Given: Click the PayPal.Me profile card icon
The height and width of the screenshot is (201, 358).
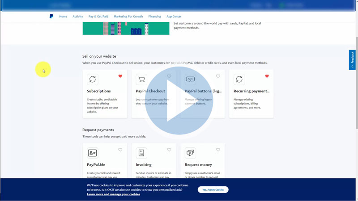Looking at the screenshot, I should (x=93, y=153).
